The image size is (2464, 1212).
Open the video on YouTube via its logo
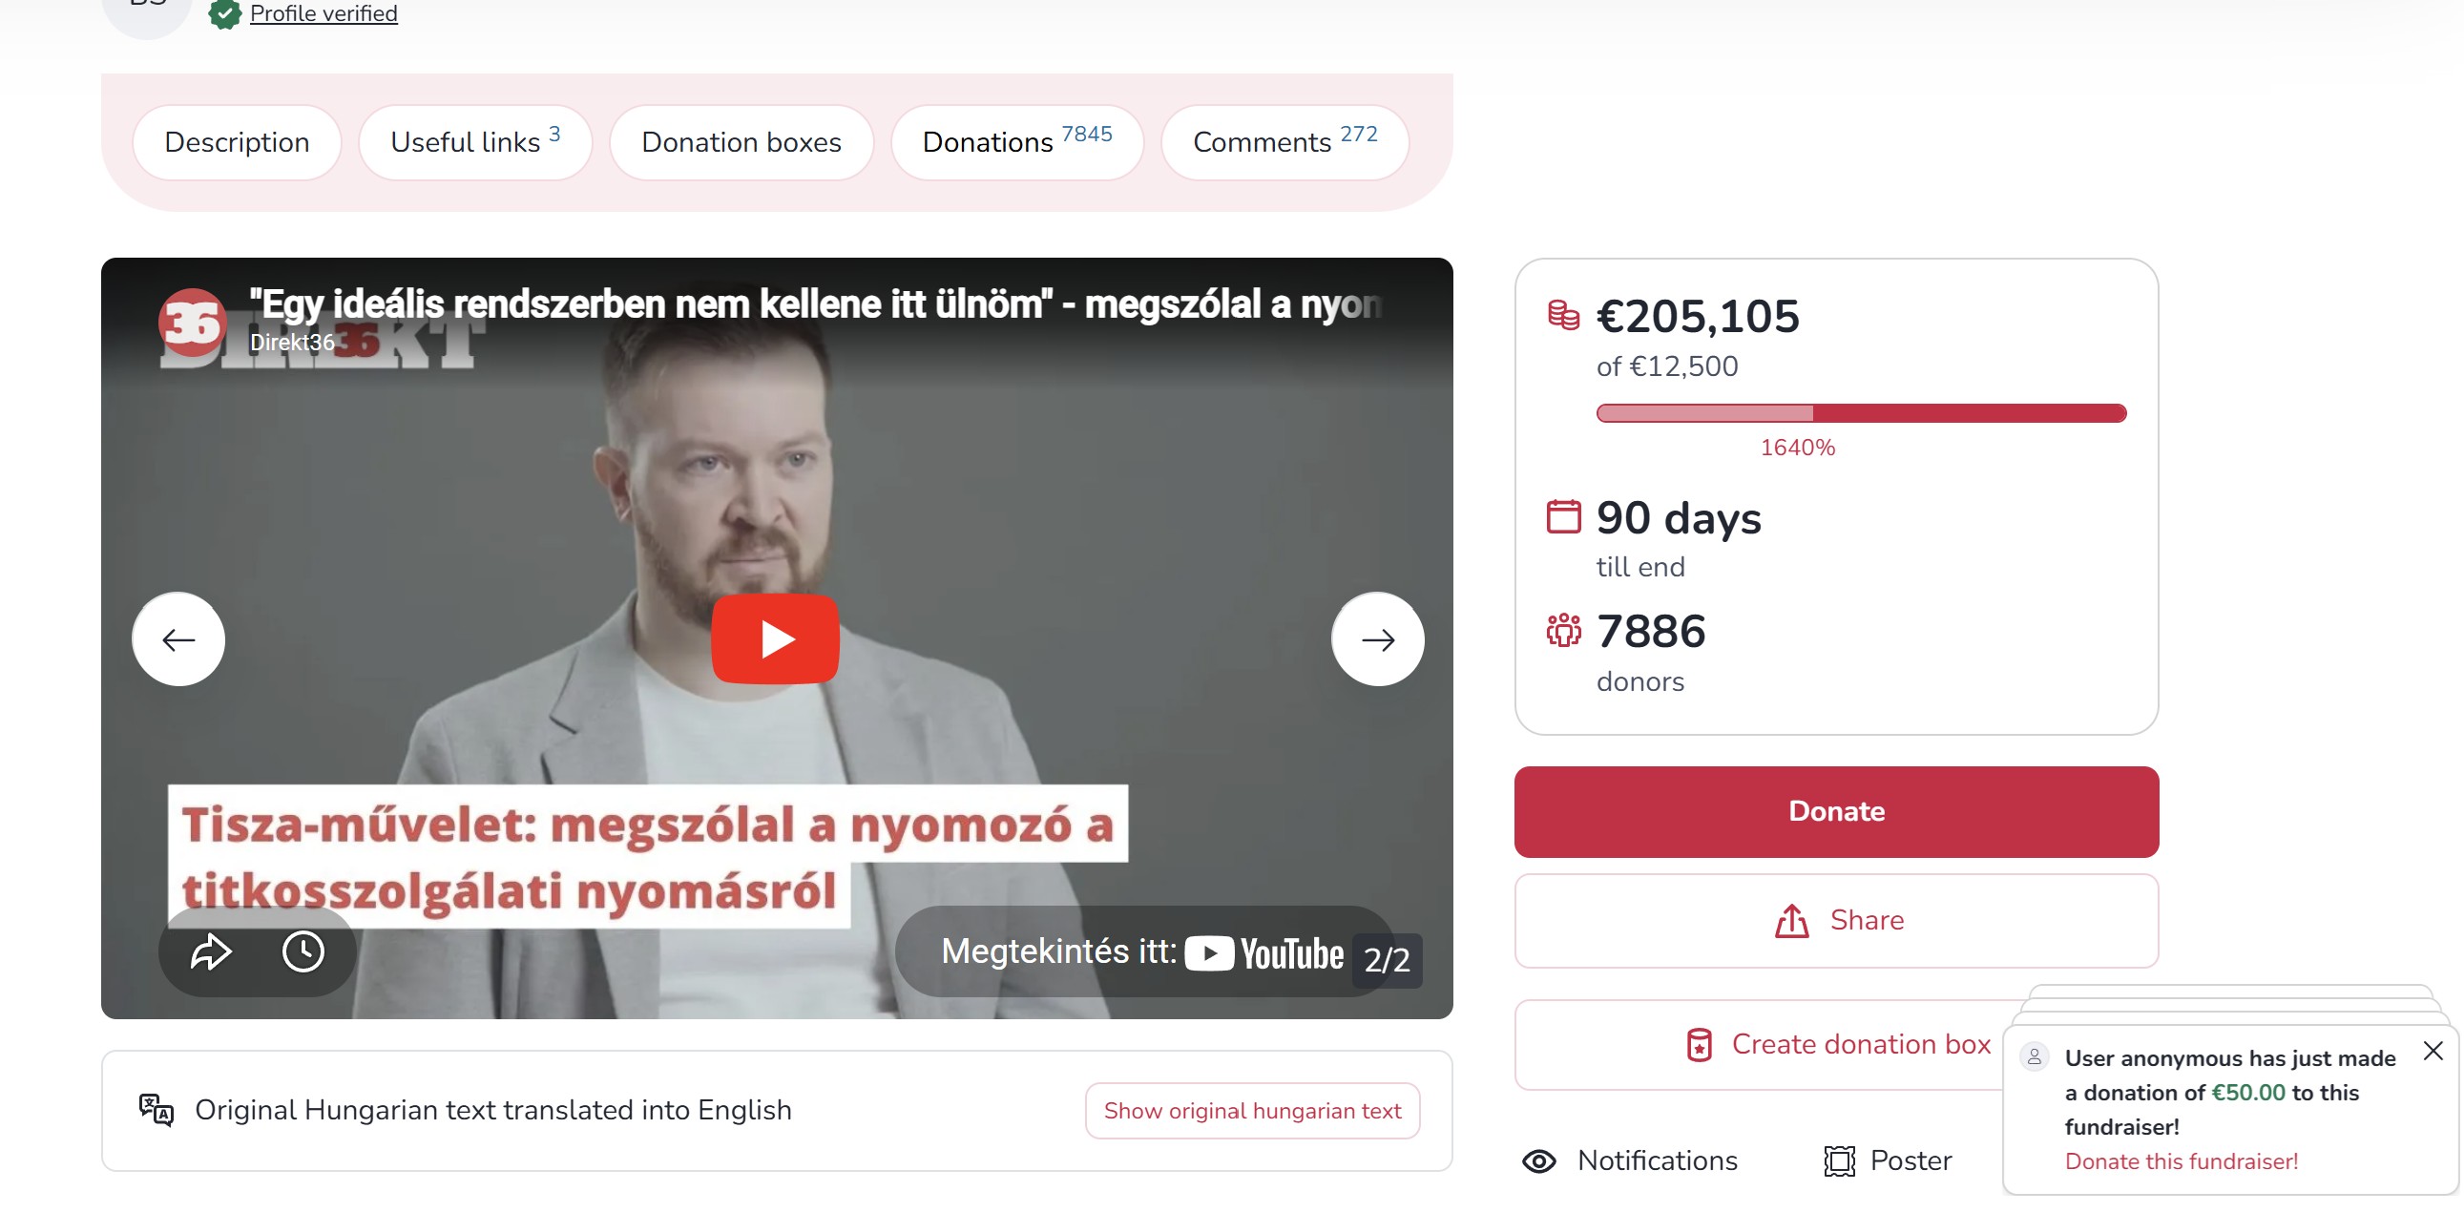click(1263, 952)
